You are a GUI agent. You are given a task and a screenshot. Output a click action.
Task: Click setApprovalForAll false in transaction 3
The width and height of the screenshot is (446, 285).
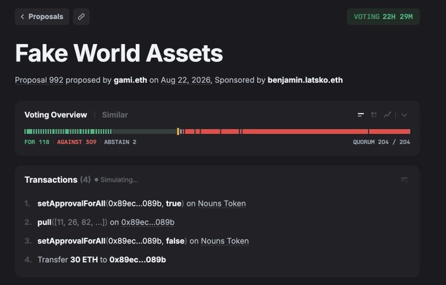click(x=112, y=241)
